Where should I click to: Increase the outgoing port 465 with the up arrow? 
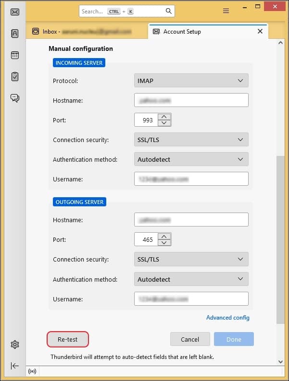(x=164, y=236)
